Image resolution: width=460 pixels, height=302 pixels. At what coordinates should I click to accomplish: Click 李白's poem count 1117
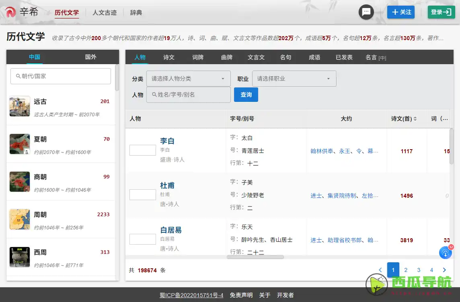[x=407, y=151]
